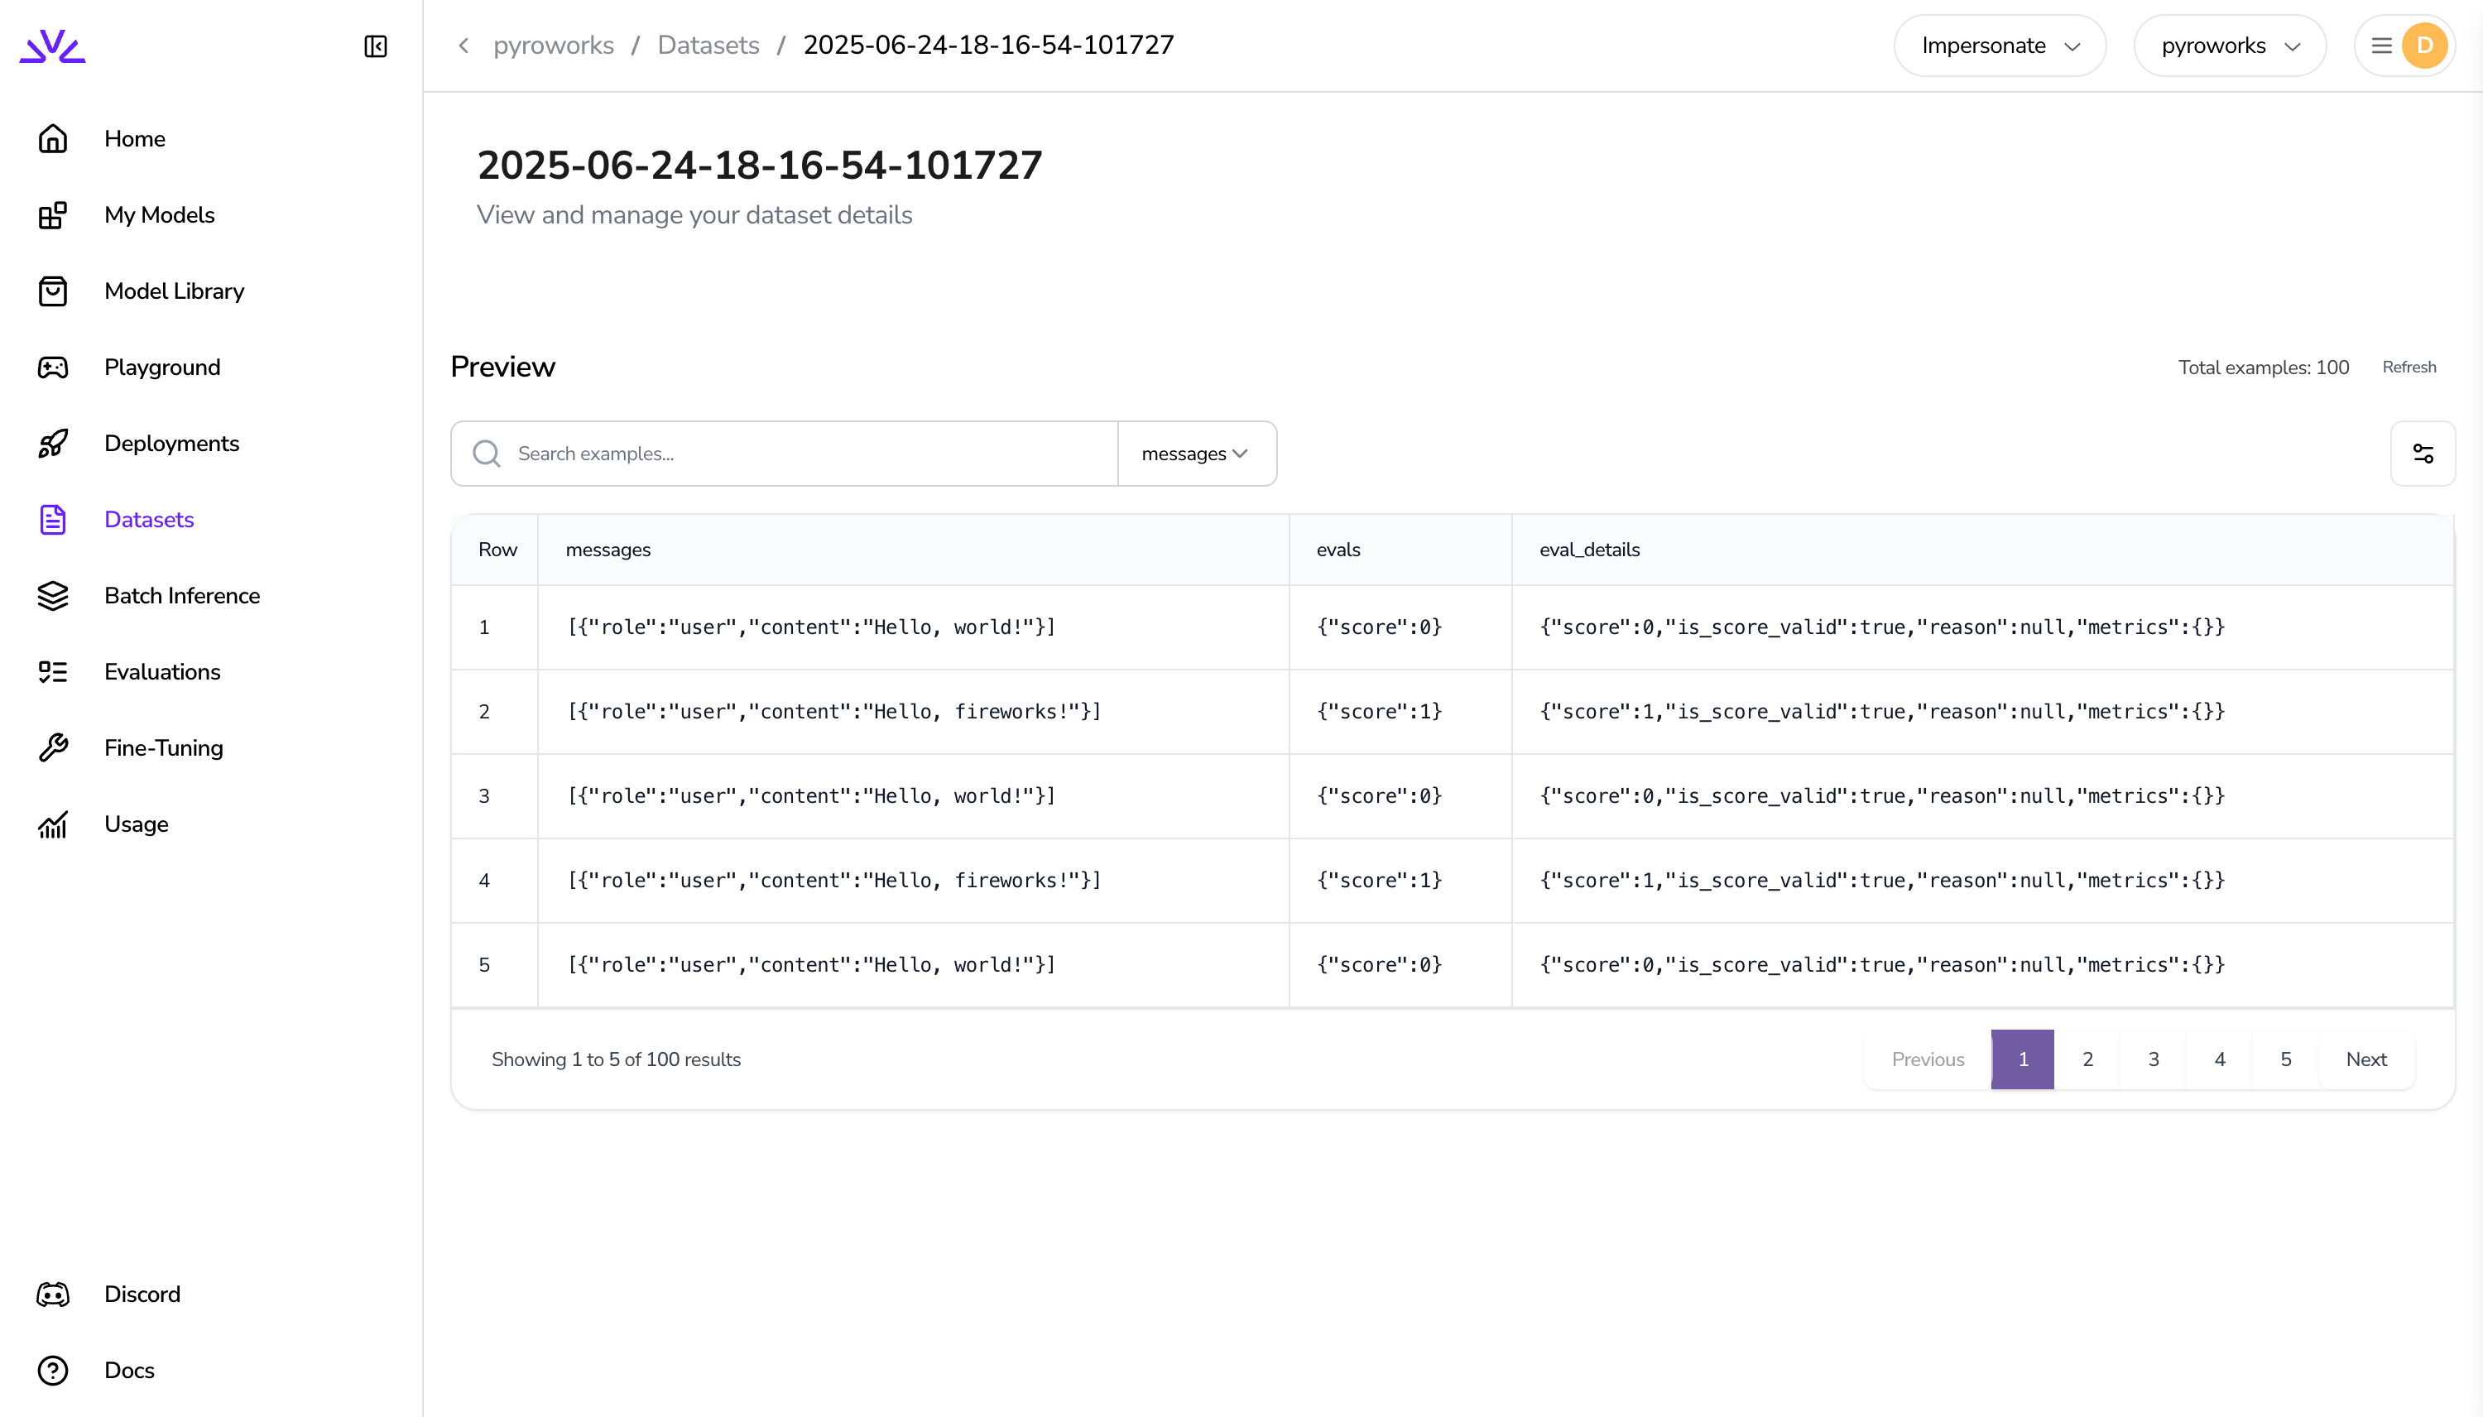Image resolution: width=2483 pixels, height=1417 pixels.
Task: Open the hamburger menu by avatar
Action: (2382, 46)
